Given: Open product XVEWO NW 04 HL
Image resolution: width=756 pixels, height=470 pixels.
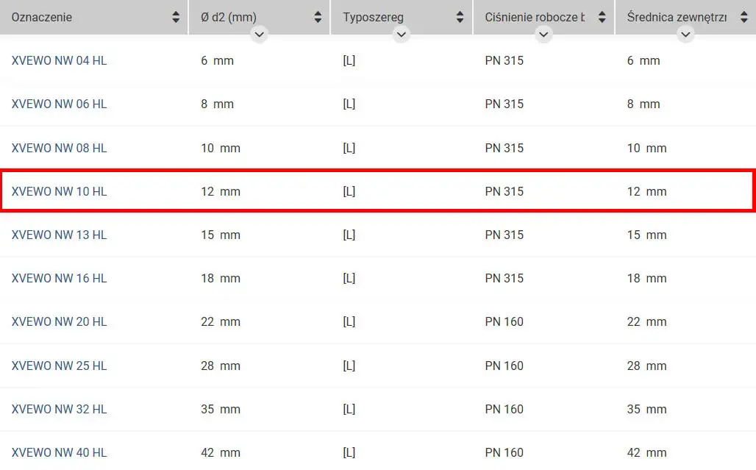Looking at the screenshot, I should (x=59, y=61).
